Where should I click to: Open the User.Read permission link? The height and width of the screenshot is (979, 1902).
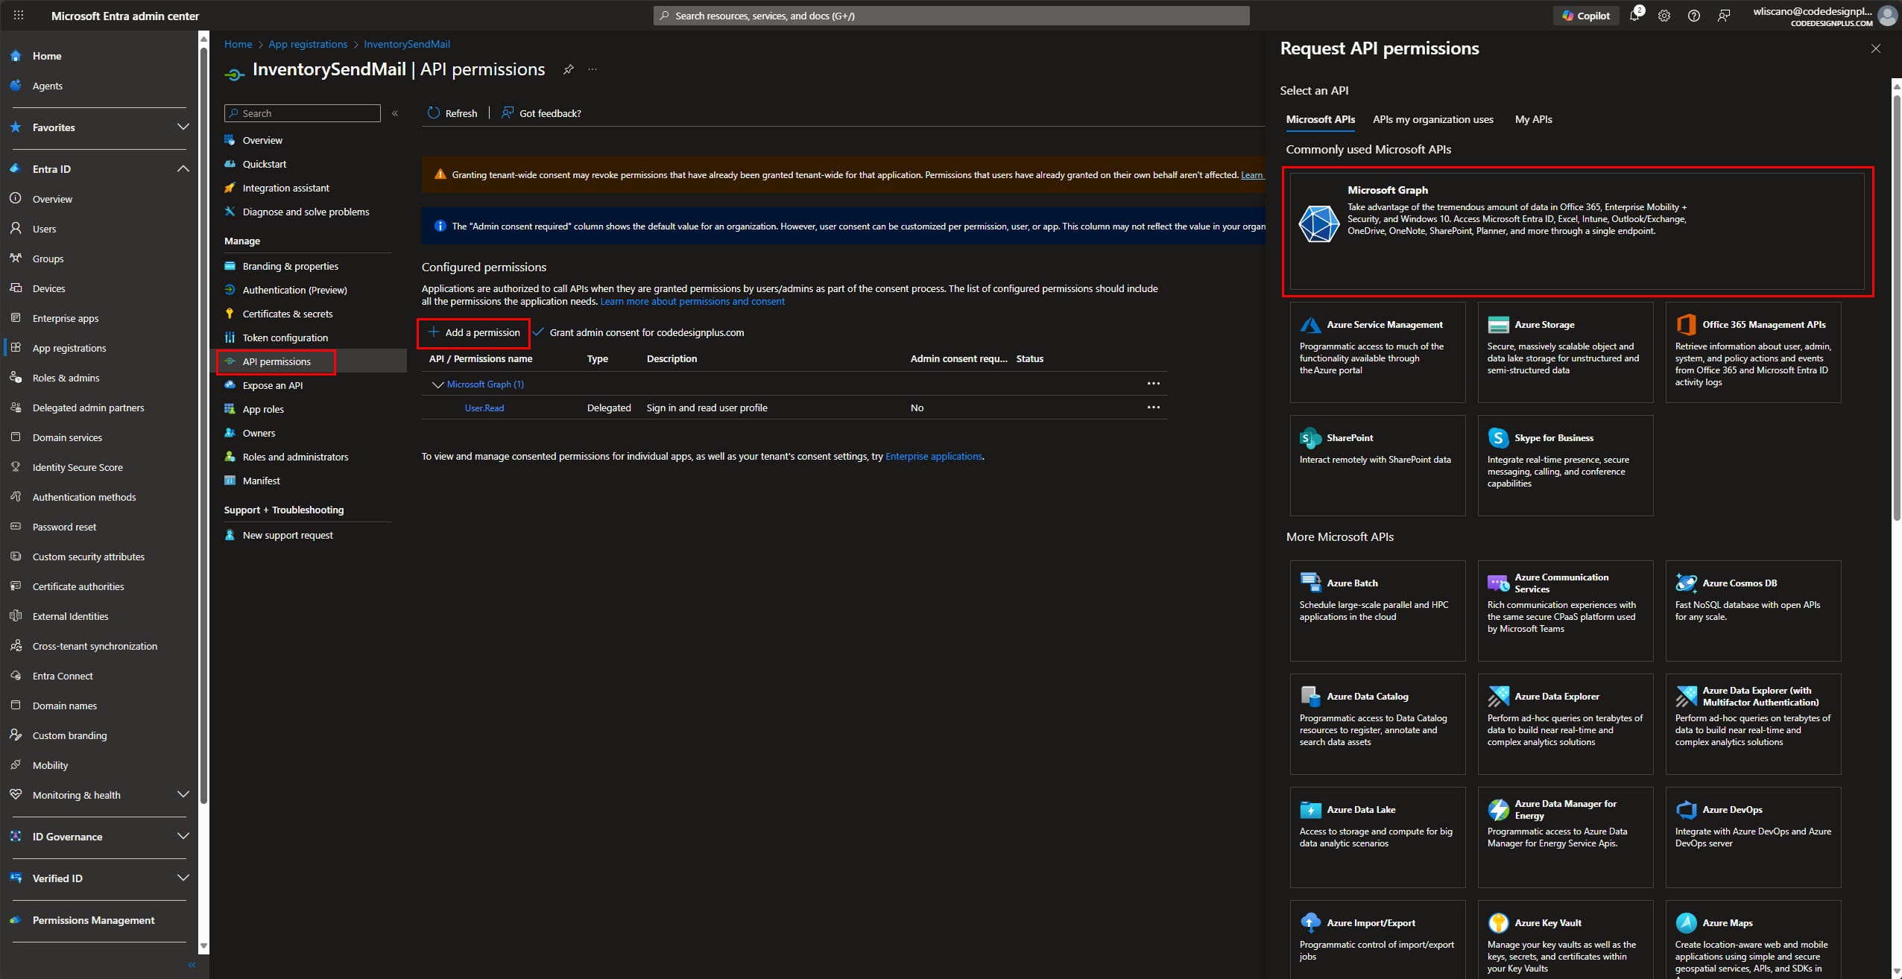click(484, 408)
